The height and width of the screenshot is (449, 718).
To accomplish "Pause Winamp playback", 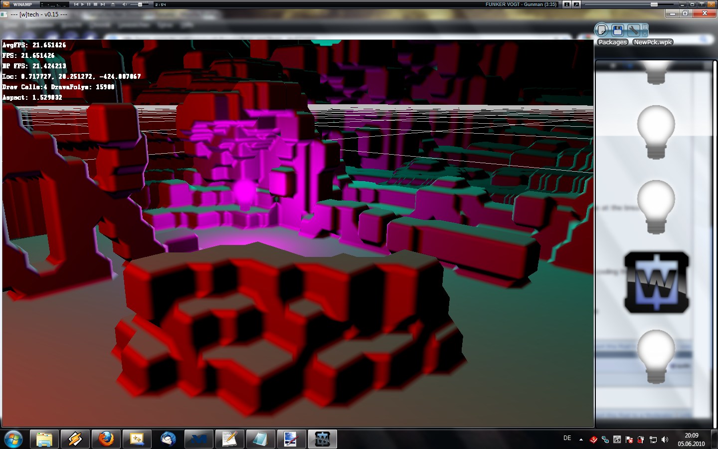I will [89, 4].
